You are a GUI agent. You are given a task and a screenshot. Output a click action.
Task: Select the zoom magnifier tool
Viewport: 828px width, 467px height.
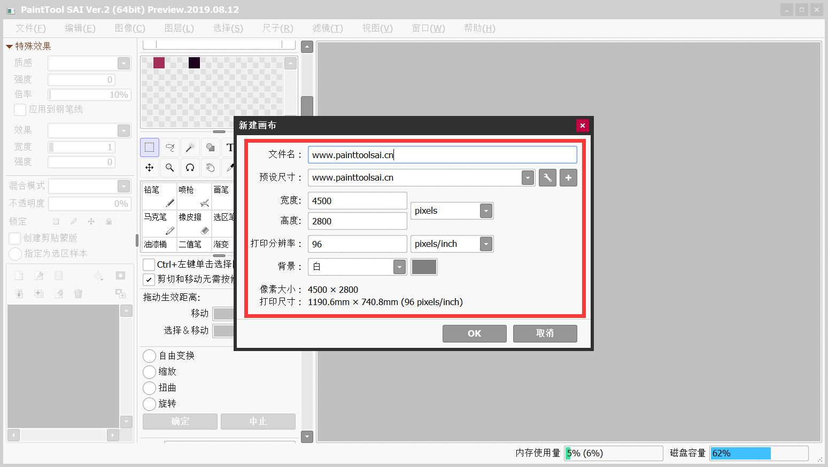[170, 168]
